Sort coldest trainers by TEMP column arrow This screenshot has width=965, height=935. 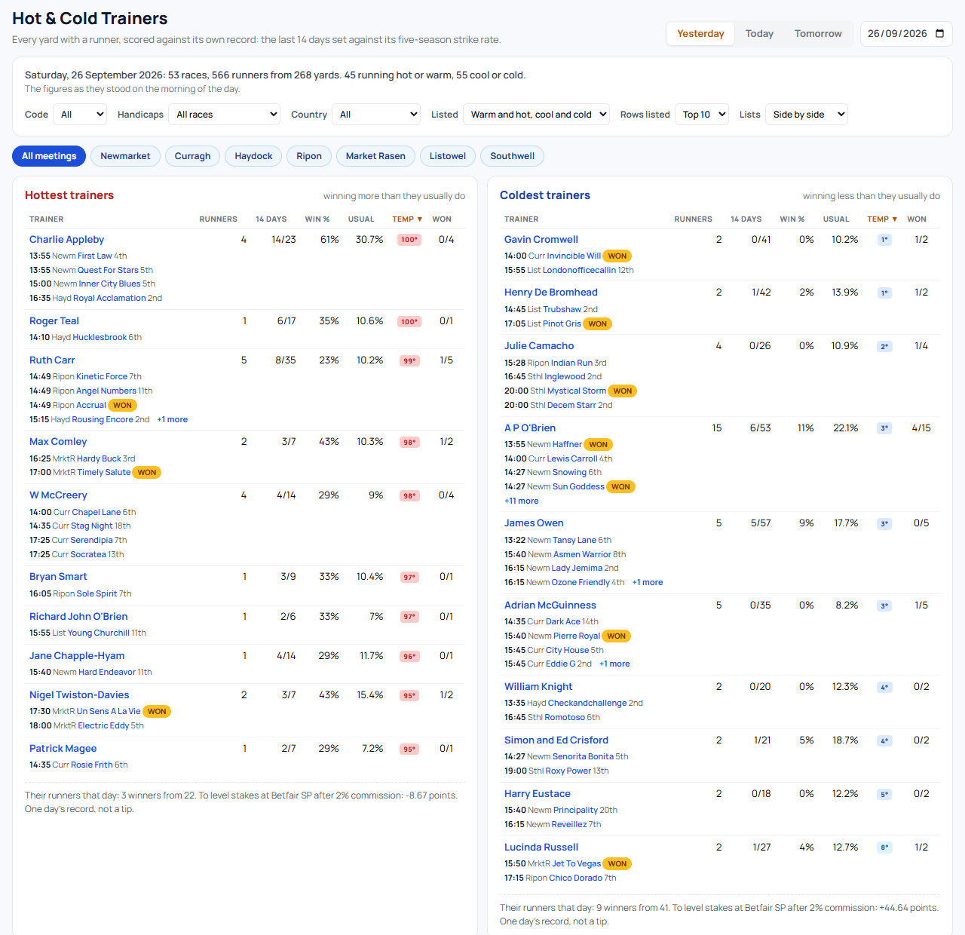[895, 219]
